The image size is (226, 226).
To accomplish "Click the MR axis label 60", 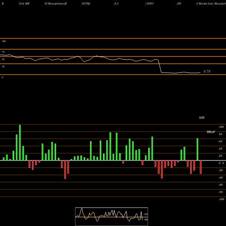I will point(221,141).
